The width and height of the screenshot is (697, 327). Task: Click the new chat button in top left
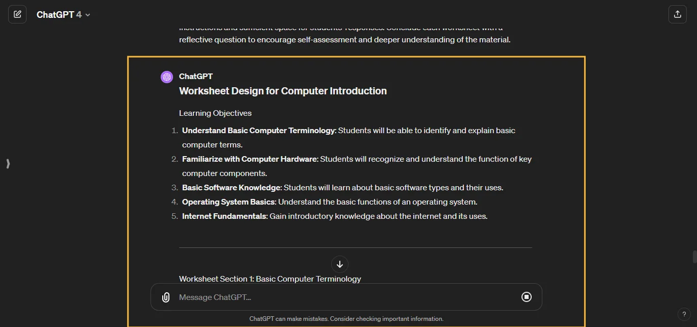[17, 14]
